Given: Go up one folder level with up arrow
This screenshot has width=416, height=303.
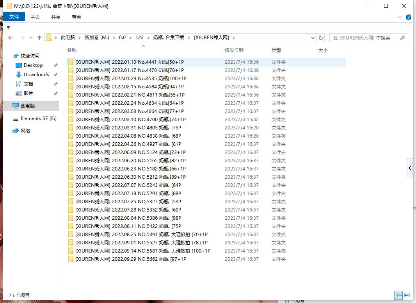Looking at the screenshot, I should point(39,38).
